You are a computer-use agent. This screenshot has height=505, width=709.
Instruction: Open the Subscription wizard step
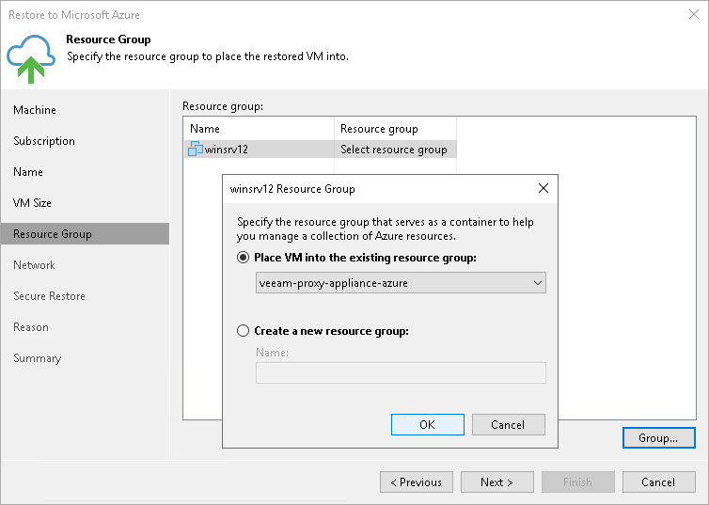click(44, 141)
